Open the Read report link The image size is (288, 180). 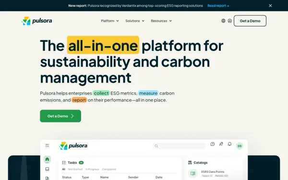[218, 5]
